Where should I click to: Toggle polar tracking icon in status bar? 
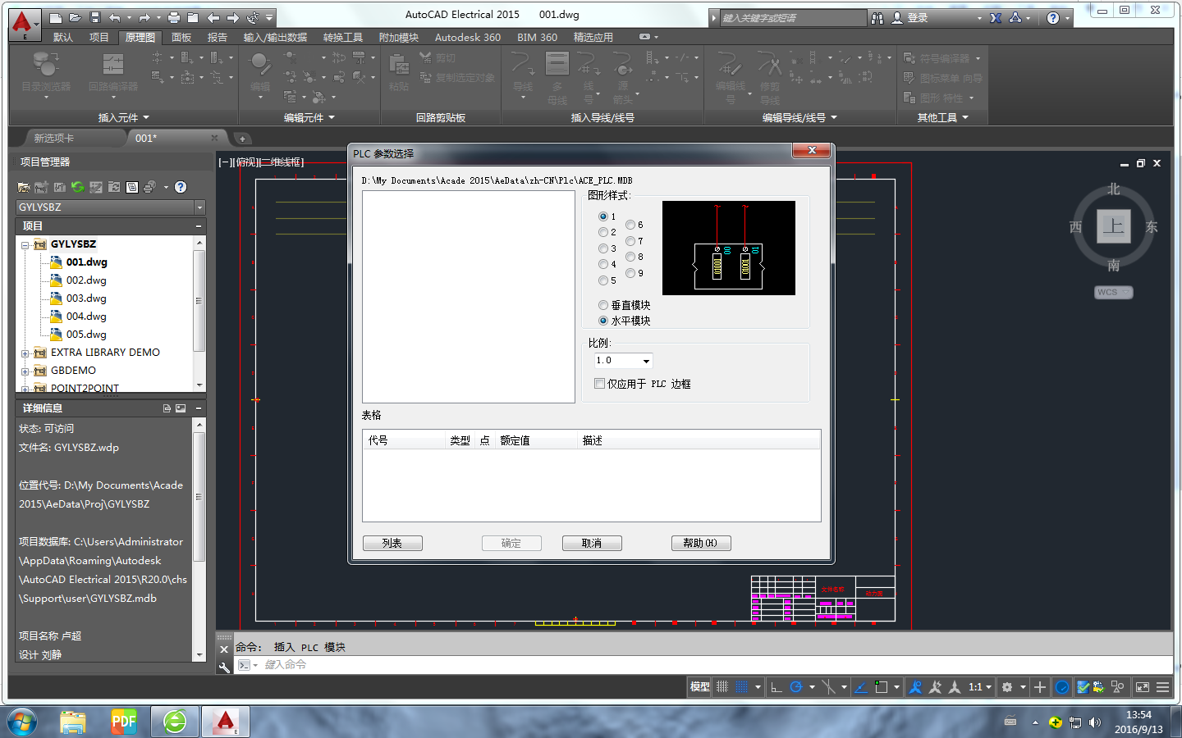(x=795, y=687)
